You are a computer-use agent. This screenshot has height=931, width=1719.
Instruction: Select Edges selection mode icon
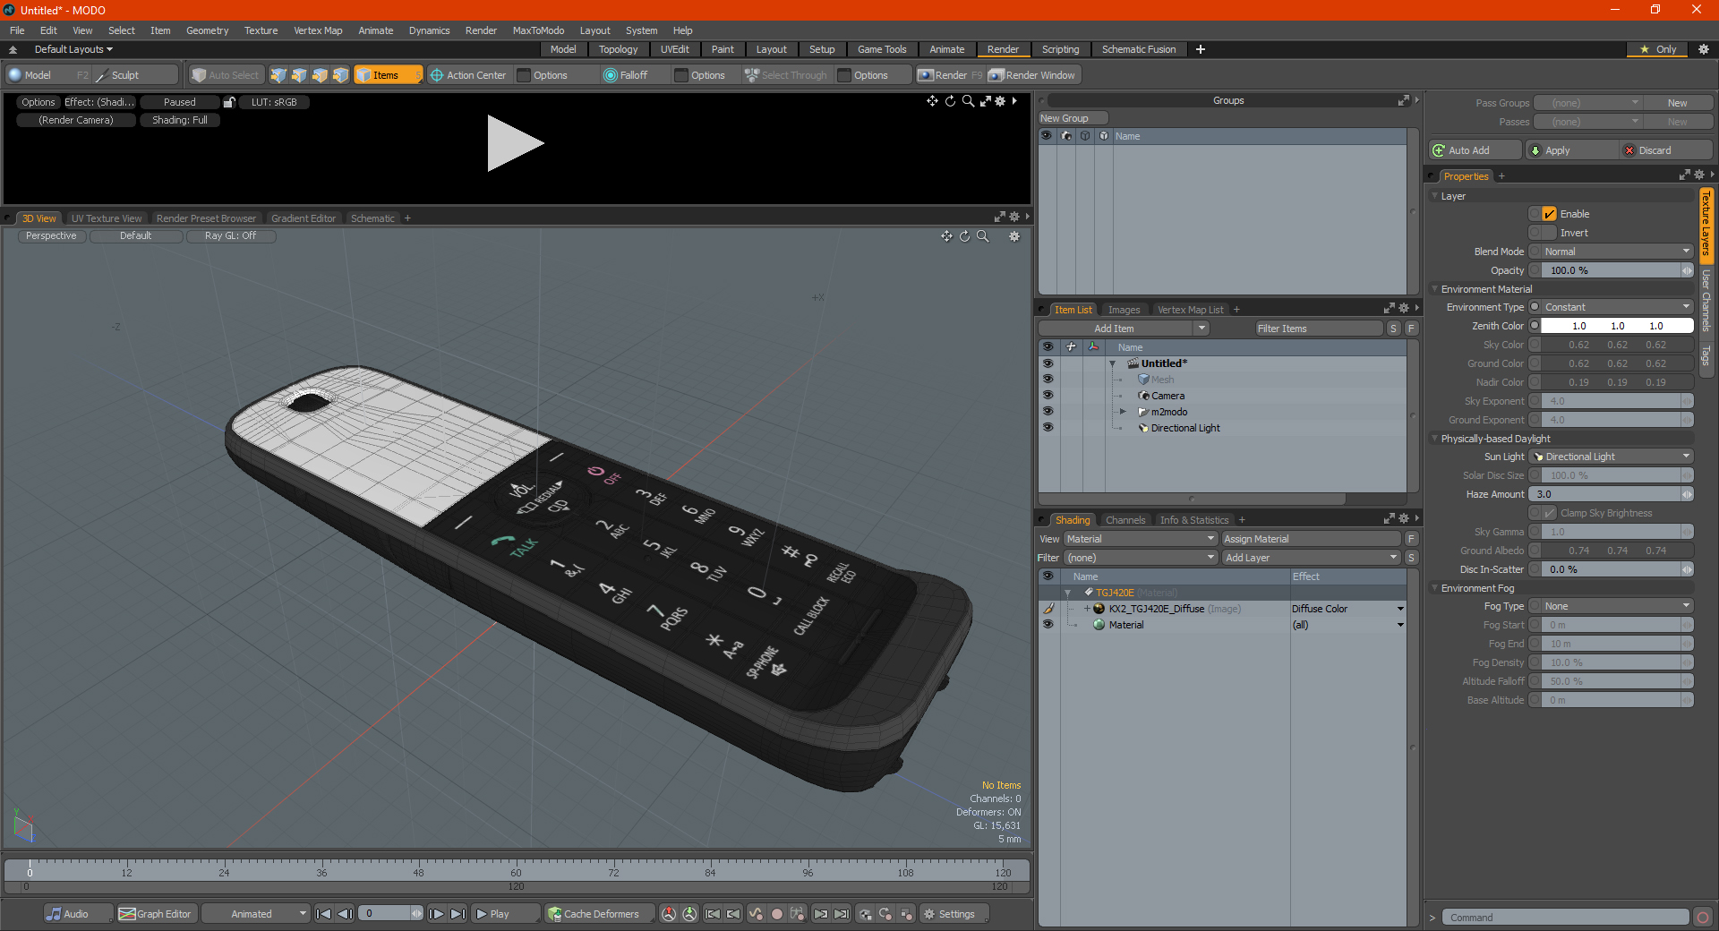pyautogui.click(x=299, y=75)
